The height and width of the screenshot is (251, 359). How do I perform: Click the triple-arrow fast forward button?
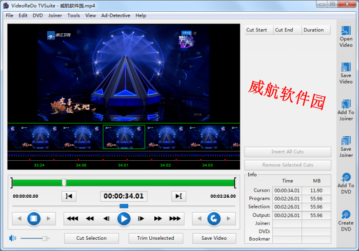coord(175,219)
